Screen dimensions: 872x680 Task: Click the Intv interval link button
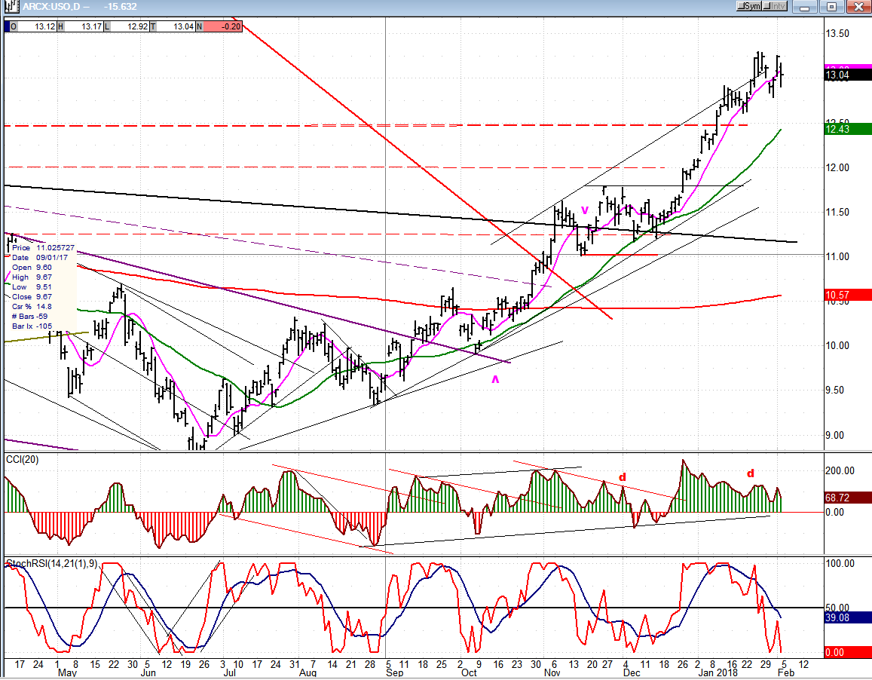[x=775, y=7]
